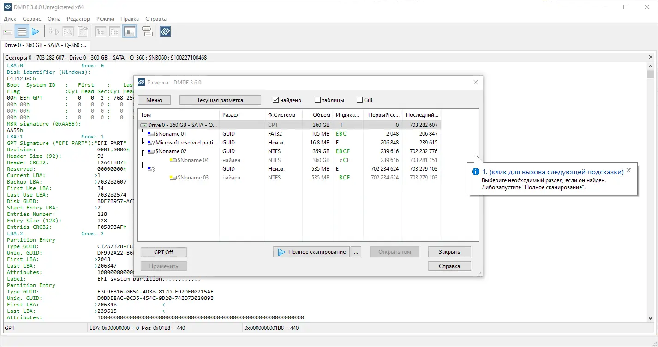Click the Том column header
Image resolution: width=658 pixels, height=347 pixels.
[179, 115]
